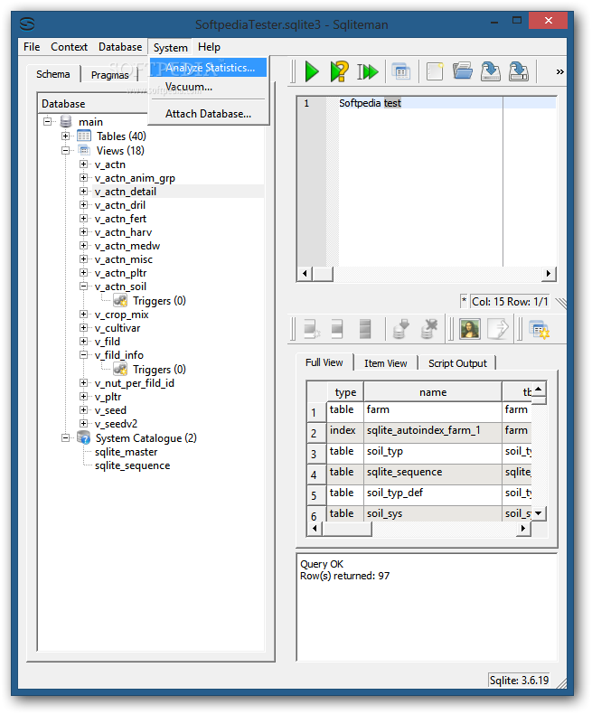This screenshot has height=714, width=592.
Task: Switch to the Schema tab
Action: (x=53, y=74)
